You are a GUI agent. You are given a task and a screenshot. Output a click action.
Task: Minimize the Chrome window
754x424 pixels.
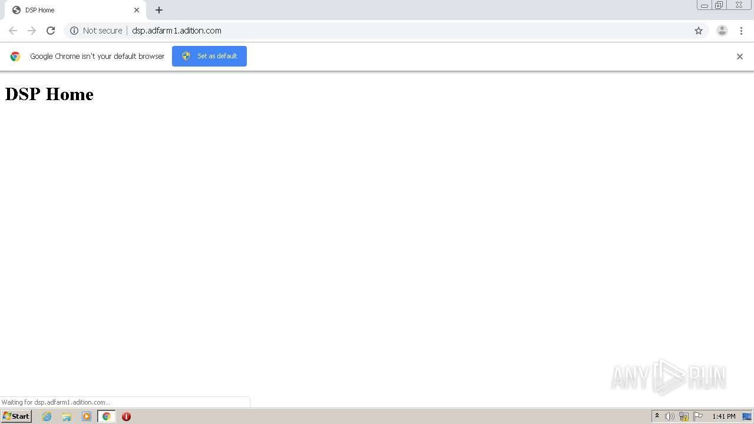point(705,5)
